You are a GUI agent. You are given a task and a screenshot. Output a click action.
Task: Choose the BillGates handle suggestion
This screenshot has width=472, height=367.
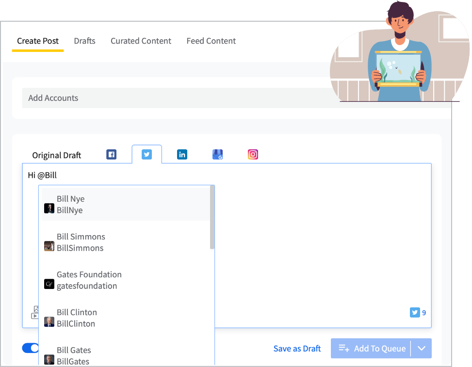click(x=73, y=362)
